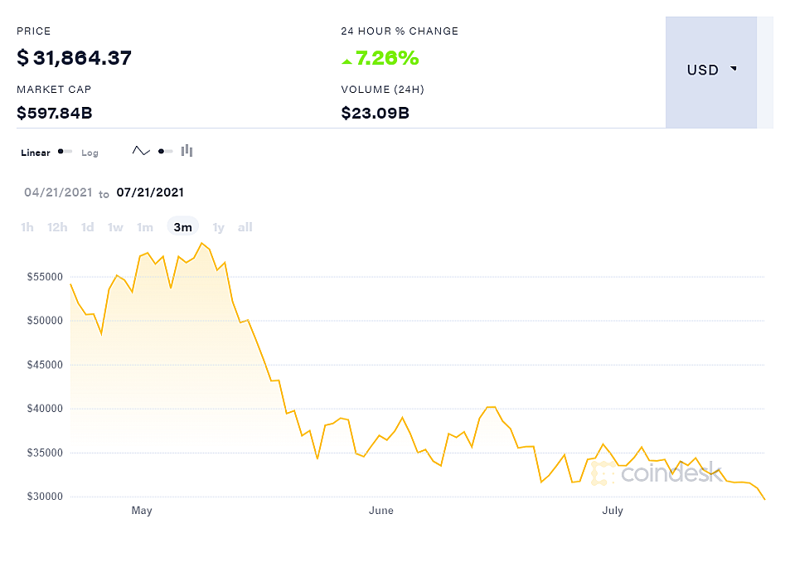
Task: Show the all time range
Action: (x=245, y=227)
